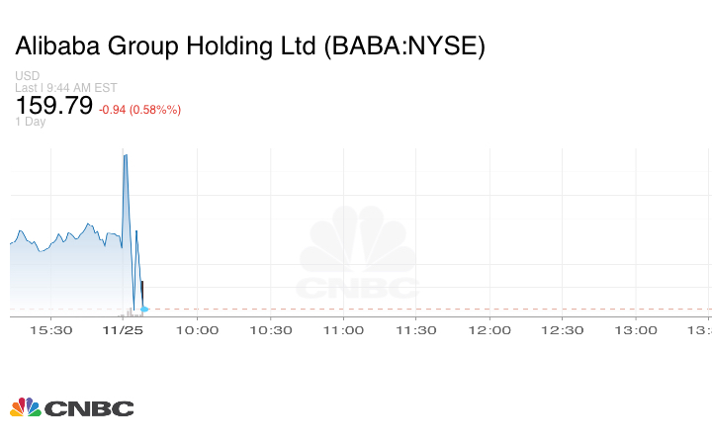
Task: Select the 1 Day range label
Action: (30, 122)
